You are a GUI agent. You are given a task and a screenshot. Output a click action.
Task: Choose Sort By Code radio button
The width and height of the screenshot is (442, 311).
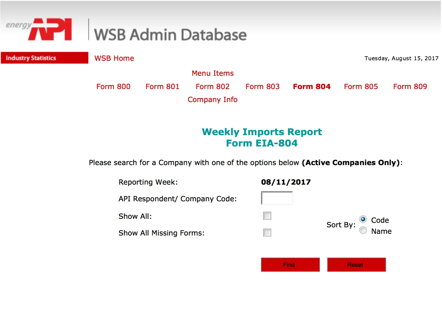point(363,219)
